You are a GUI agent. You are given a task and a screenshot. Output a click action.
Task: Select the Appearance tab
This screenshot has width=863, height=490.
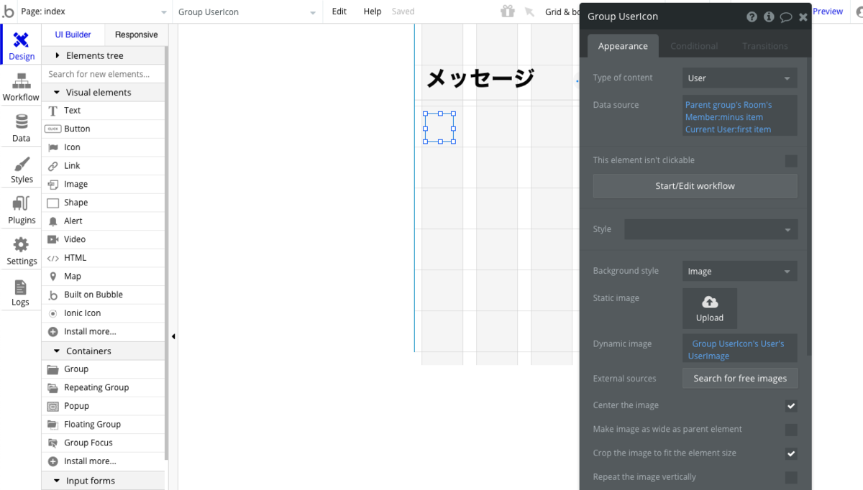(623, 46)
